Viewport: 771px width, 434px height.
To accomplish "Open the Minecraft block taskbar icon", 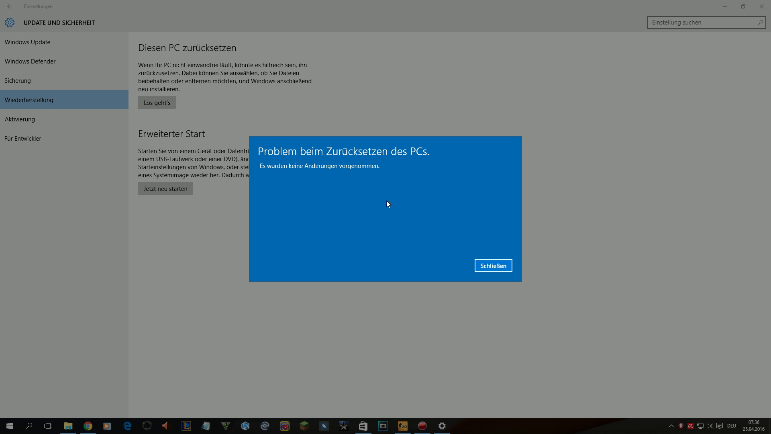I will (304, 426).
